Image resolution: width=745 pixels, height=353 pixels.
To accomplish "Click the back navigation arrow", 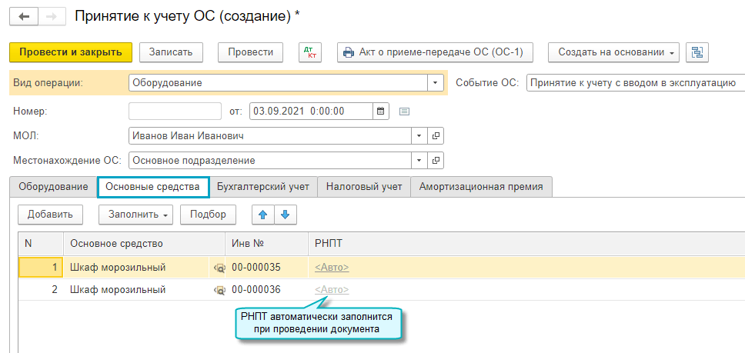I will [25, 15].
